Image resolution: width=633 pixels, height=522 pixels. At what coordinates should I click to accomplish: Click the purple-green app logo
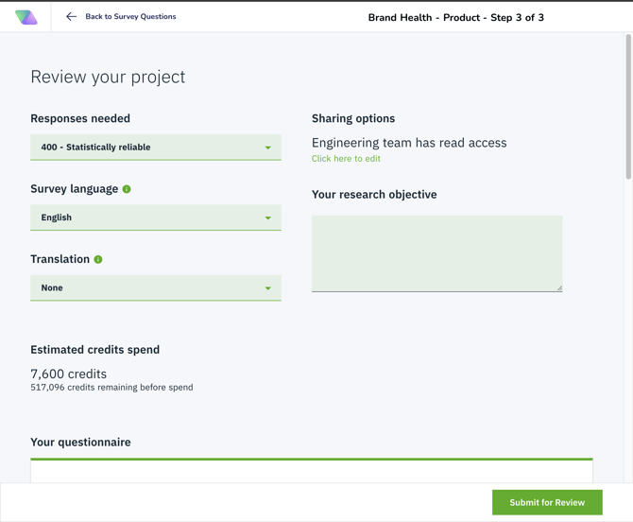coord(26,17)
